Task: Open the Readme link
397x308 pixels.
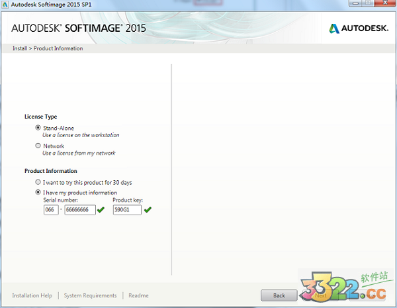Action: point(138,295)
